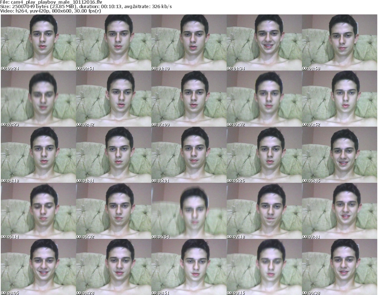
Task: Click the thumbnail marked 00:09:15
Action: click(x=264, y=267)
